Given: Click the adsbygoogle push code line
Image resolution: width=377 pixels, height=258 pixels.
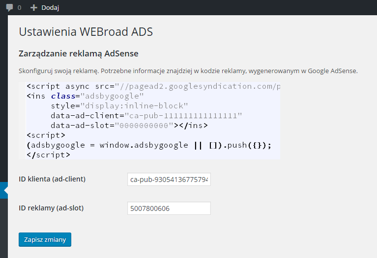Looking at the screenshot, I should [149, 145].
